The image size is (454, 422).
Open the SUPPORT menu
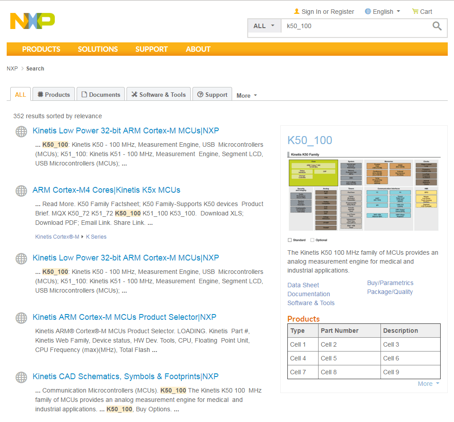coord(152,49)
